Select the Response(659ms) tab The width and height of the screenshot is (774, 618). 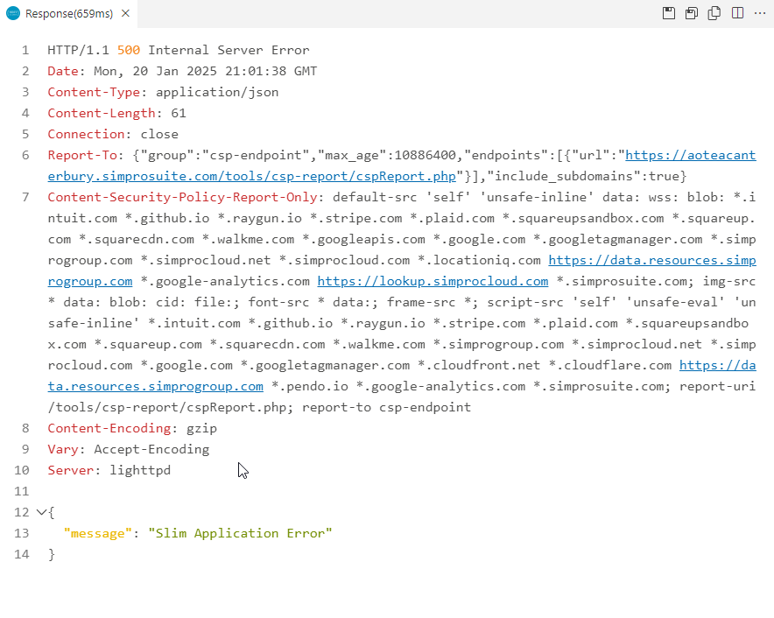[68, 14]
